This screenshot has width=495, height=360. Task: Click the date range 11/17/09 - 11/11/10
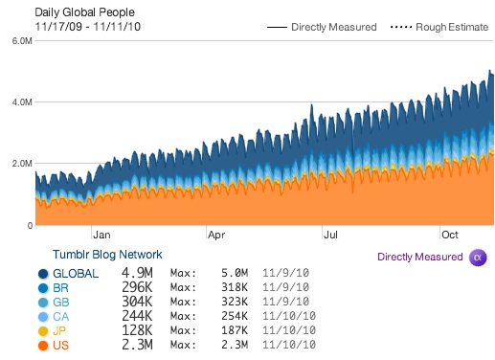pyautogui.click(x=88, y=27)
